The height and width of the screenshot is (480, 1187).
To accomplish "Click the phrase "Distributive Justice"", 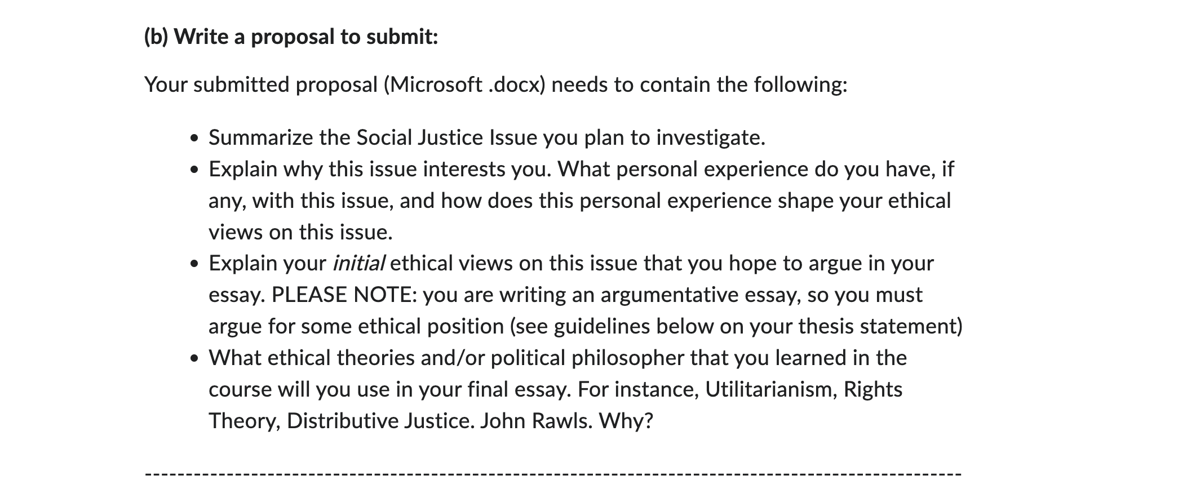I will point(379,421).
